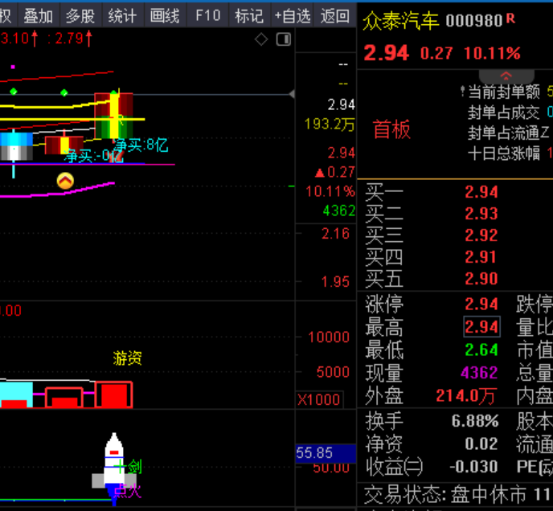Open the 叠加 overlay menu
Screen dimensions: 553x511
[x=38, y=16]
